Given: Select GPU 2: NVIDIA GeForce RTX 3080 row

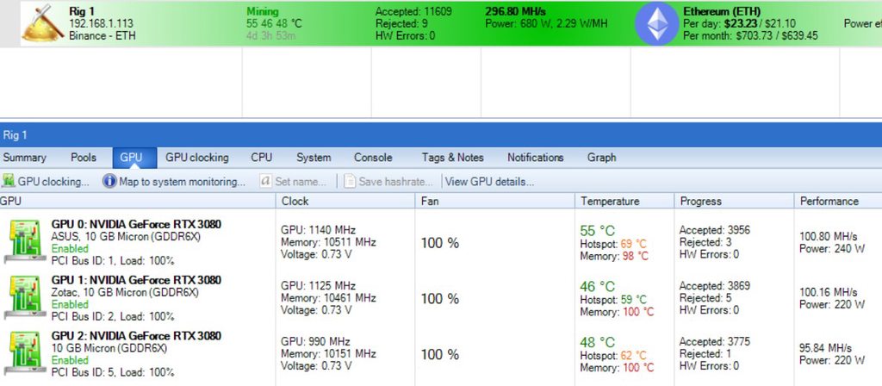Looking at the screenshot, I should [441, 354].
